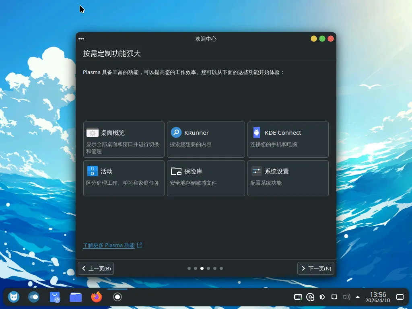Click the external link icon beside Plasma 功能

point(140,245)
